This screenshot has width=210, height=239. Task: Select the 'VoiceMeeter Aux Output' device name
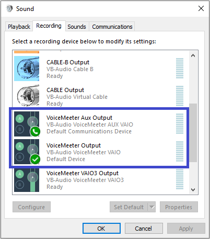tap(79, 118)
